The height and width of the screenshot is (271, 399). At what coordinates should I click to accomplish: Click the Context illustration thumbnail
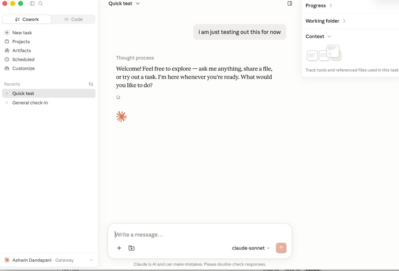[x=324, y=53]
